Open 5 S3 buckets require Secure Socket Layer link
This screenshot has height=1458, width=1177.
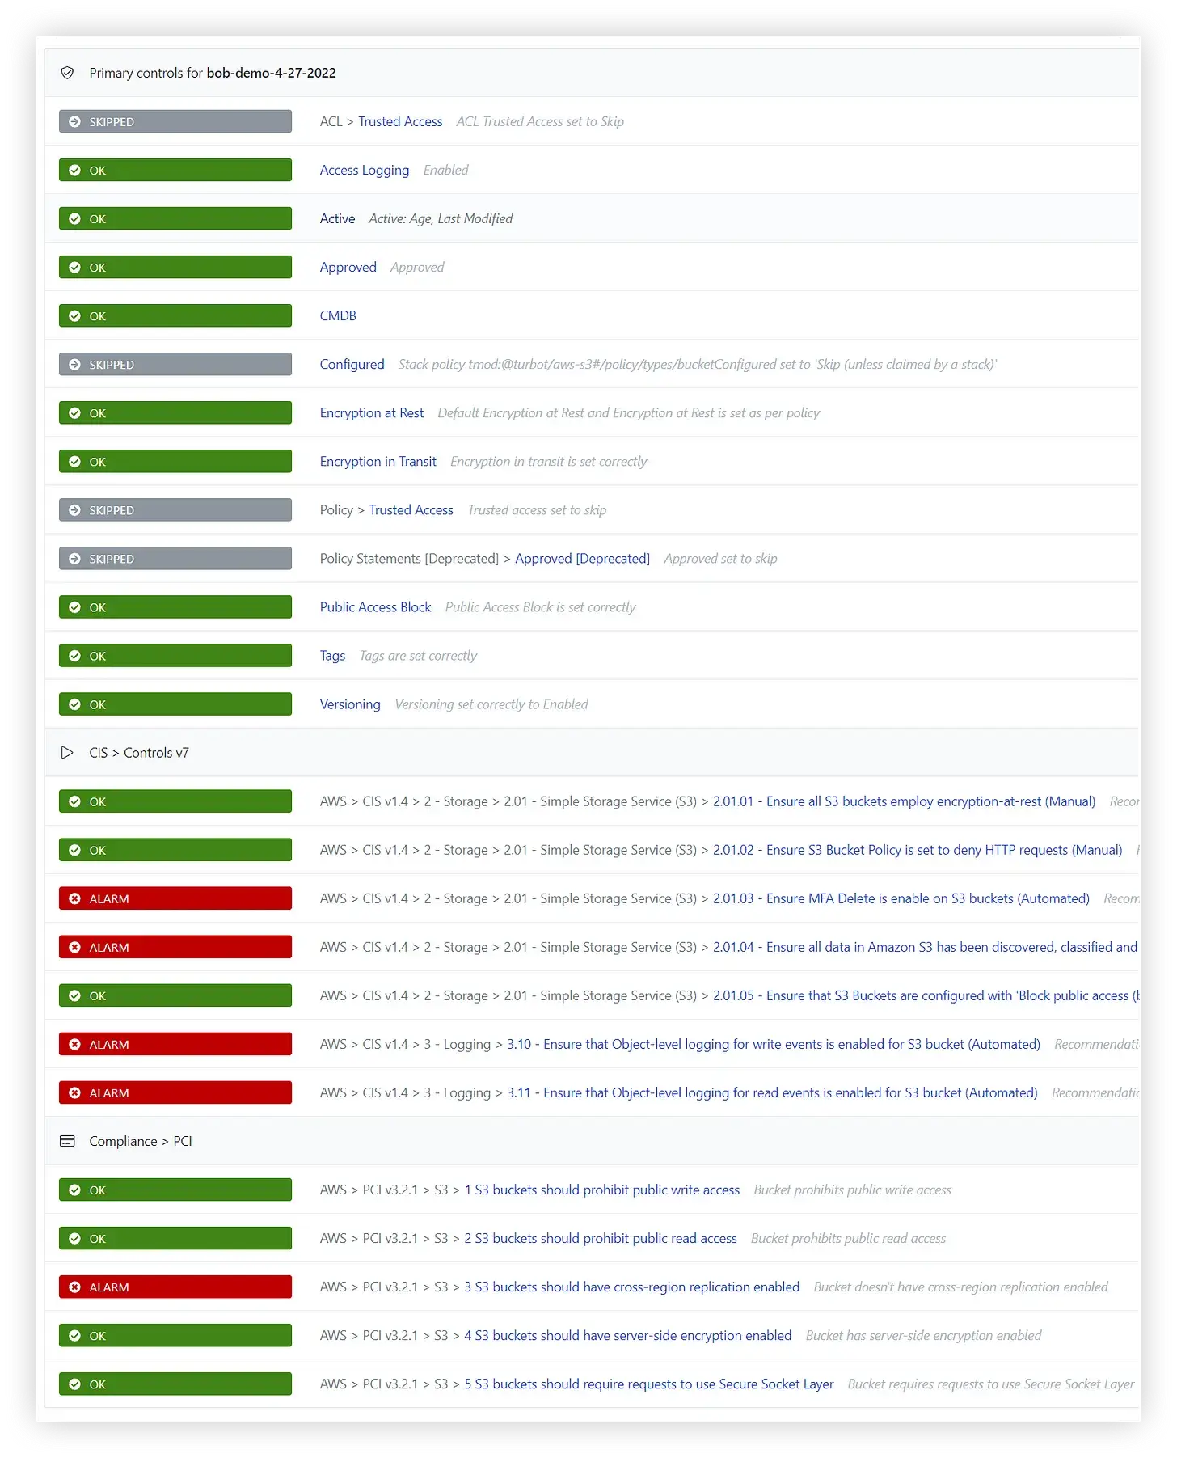[649, 1384]
